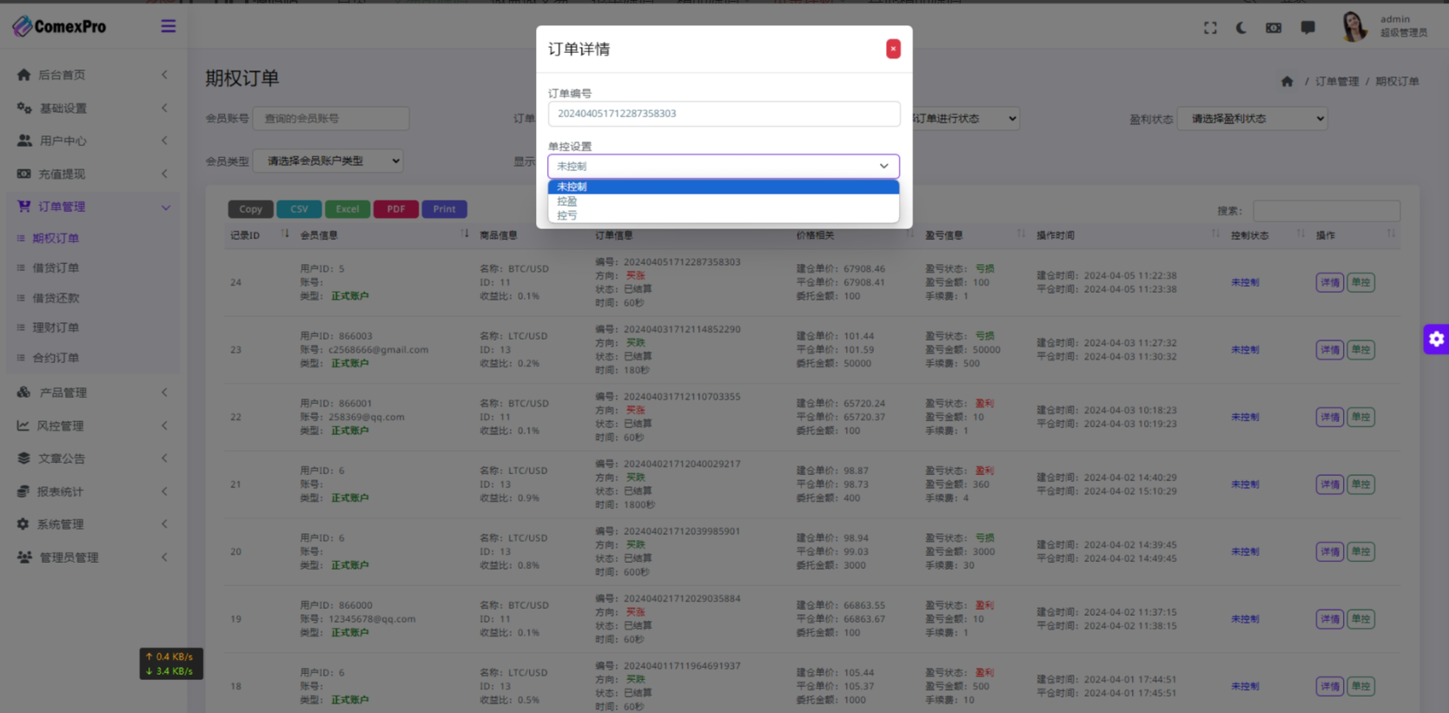Open the floating purple settings gear
1449x713 pixels.
1436,339
